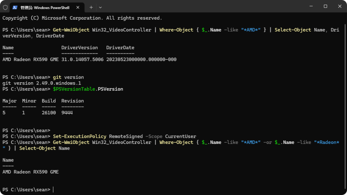The width and height of the screenshot is (347, 195).
Task: Click the Revision column header
Action: tap(73, 101)
